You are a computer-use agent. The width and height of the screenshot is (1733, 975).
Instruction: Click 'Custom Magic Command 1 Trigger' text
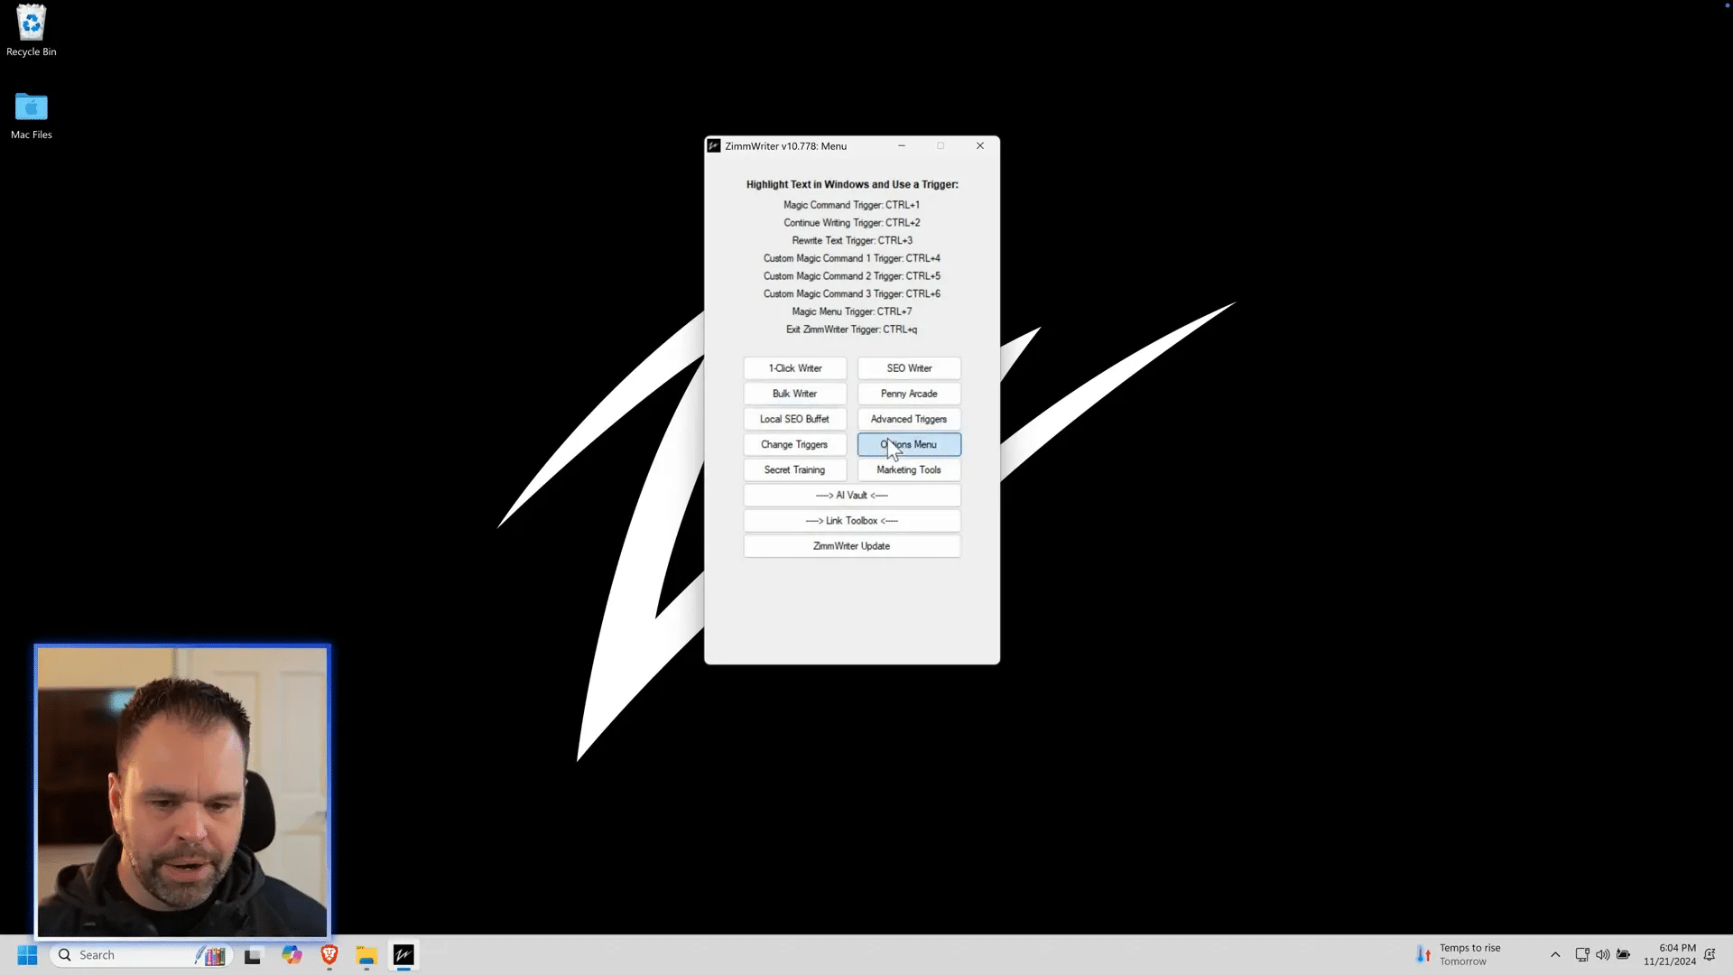[852, 258]
